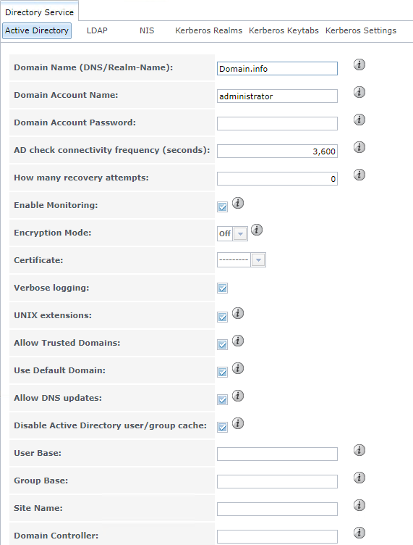Focus the Group Base input
The image size is (413, 545).
(x=277, y=481)
